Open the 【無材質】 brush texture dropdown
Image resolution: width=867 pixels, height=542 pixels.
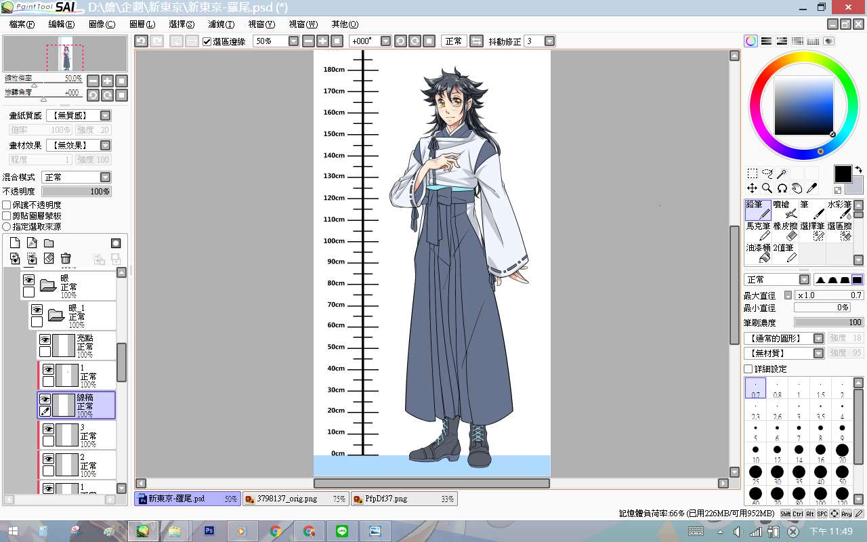point(819,353)
